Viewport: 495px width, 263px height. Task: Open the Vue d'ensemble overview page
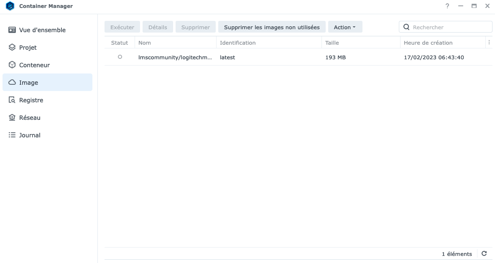tap(42, 30)
